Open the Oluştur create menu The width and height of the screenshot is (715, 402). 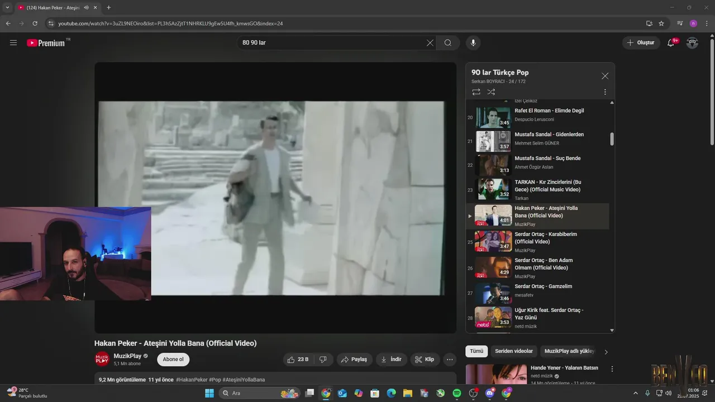(641, 42)
